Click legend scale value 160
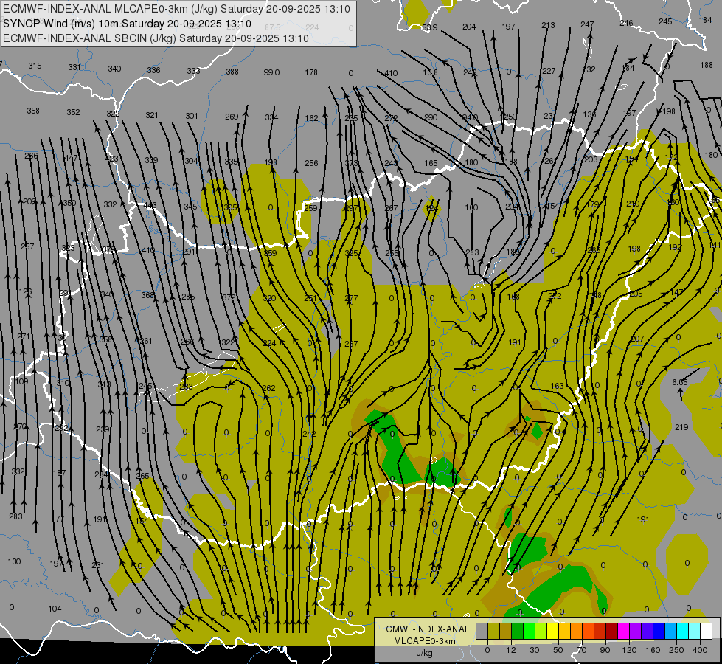The width and height of the screenshot is (722, 664). [x=653, y=650]
